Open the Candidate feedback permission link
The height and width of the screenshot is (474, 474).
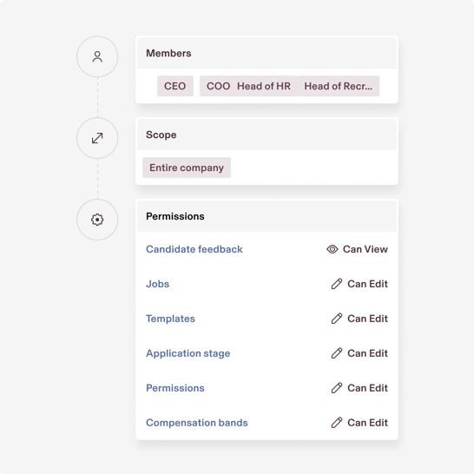pyautogui.click(x=194, y=249)
